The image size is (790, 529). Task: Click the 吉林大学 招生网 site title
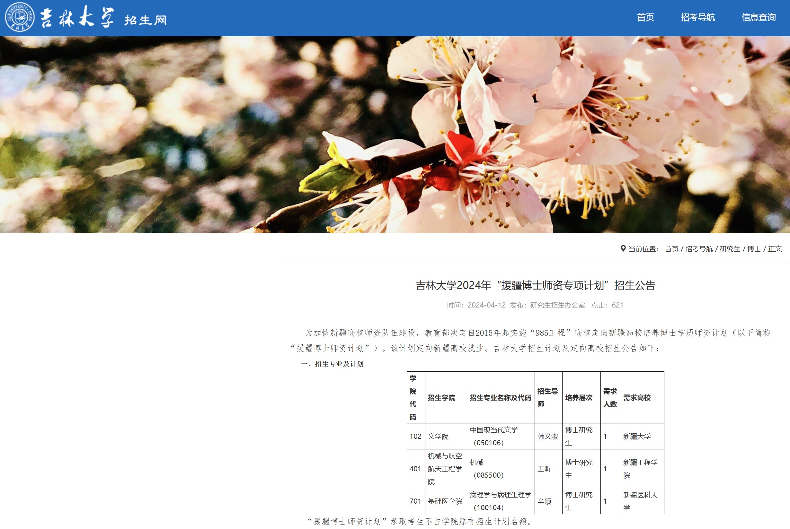click(104, 17)
